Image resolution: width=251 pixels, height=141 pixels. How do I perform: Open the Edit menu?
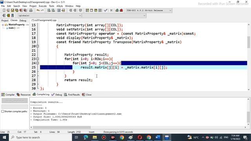9,6
